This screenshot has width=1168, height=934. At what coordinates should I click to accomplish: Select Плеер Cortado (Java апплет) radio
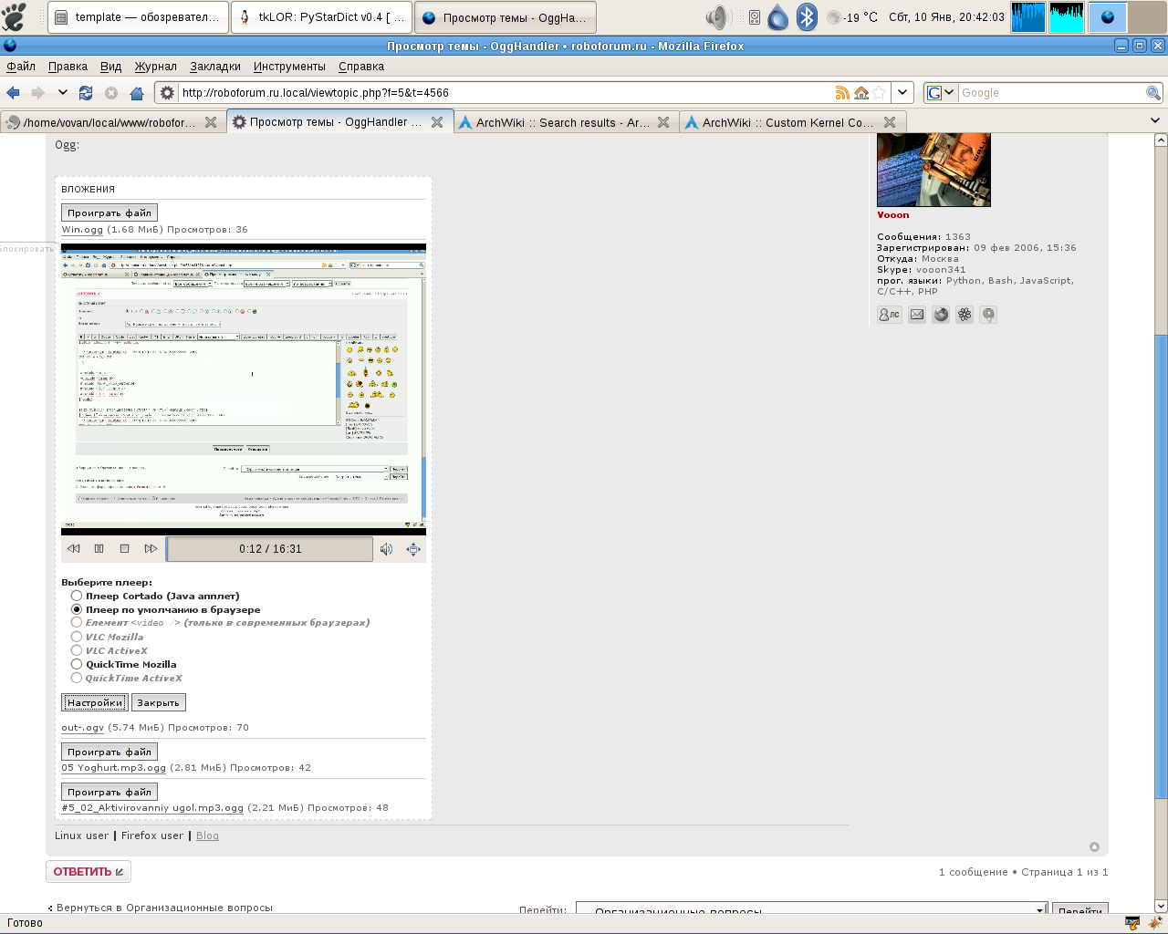[77, 596]
